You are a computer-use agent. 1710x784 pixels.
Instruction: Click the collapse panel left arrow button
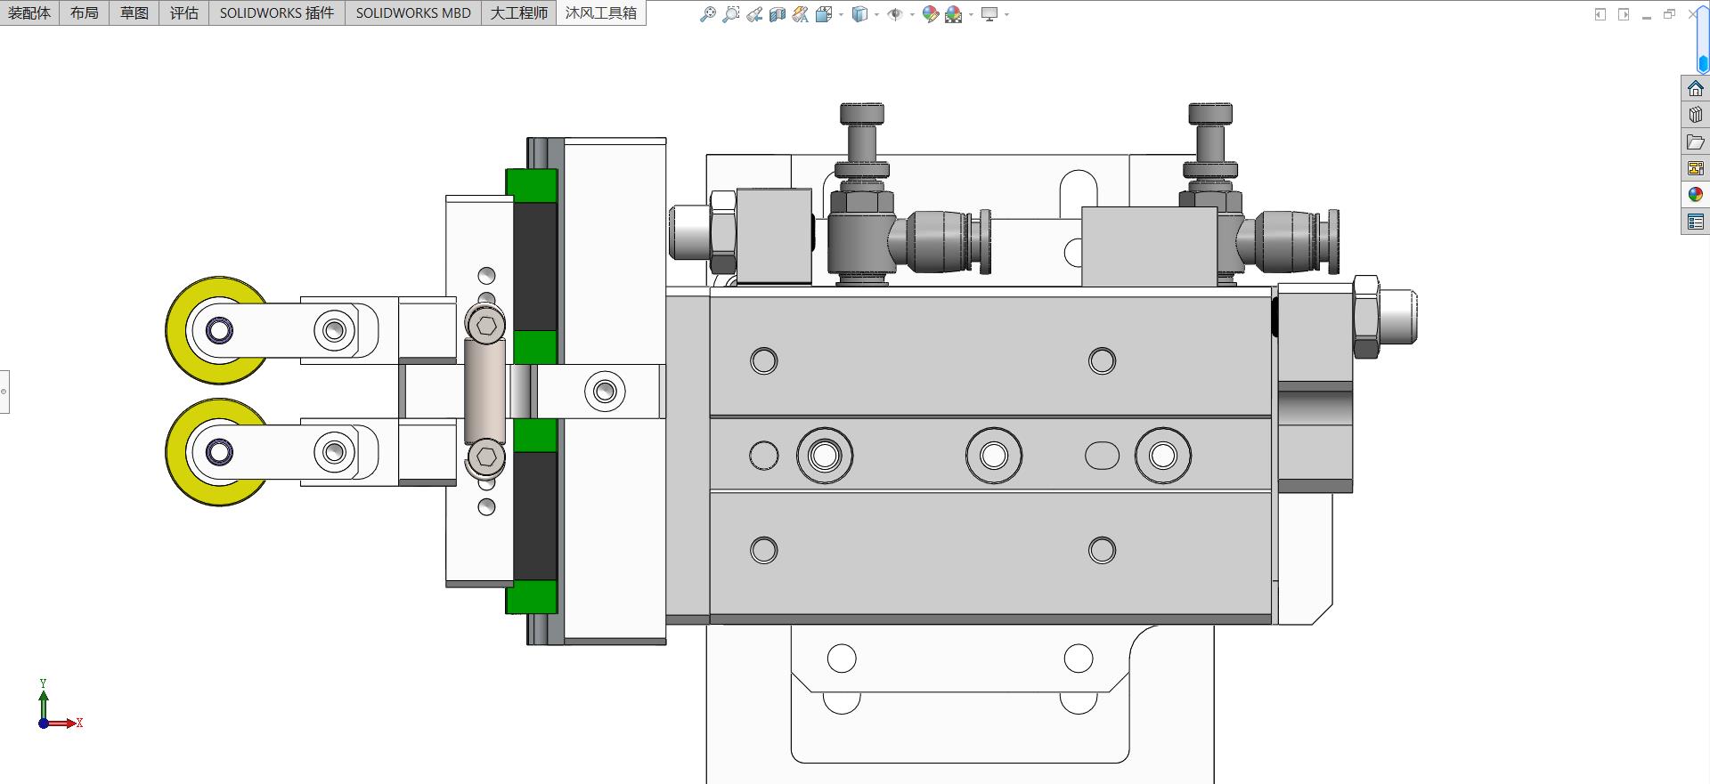pos(1600,14)
